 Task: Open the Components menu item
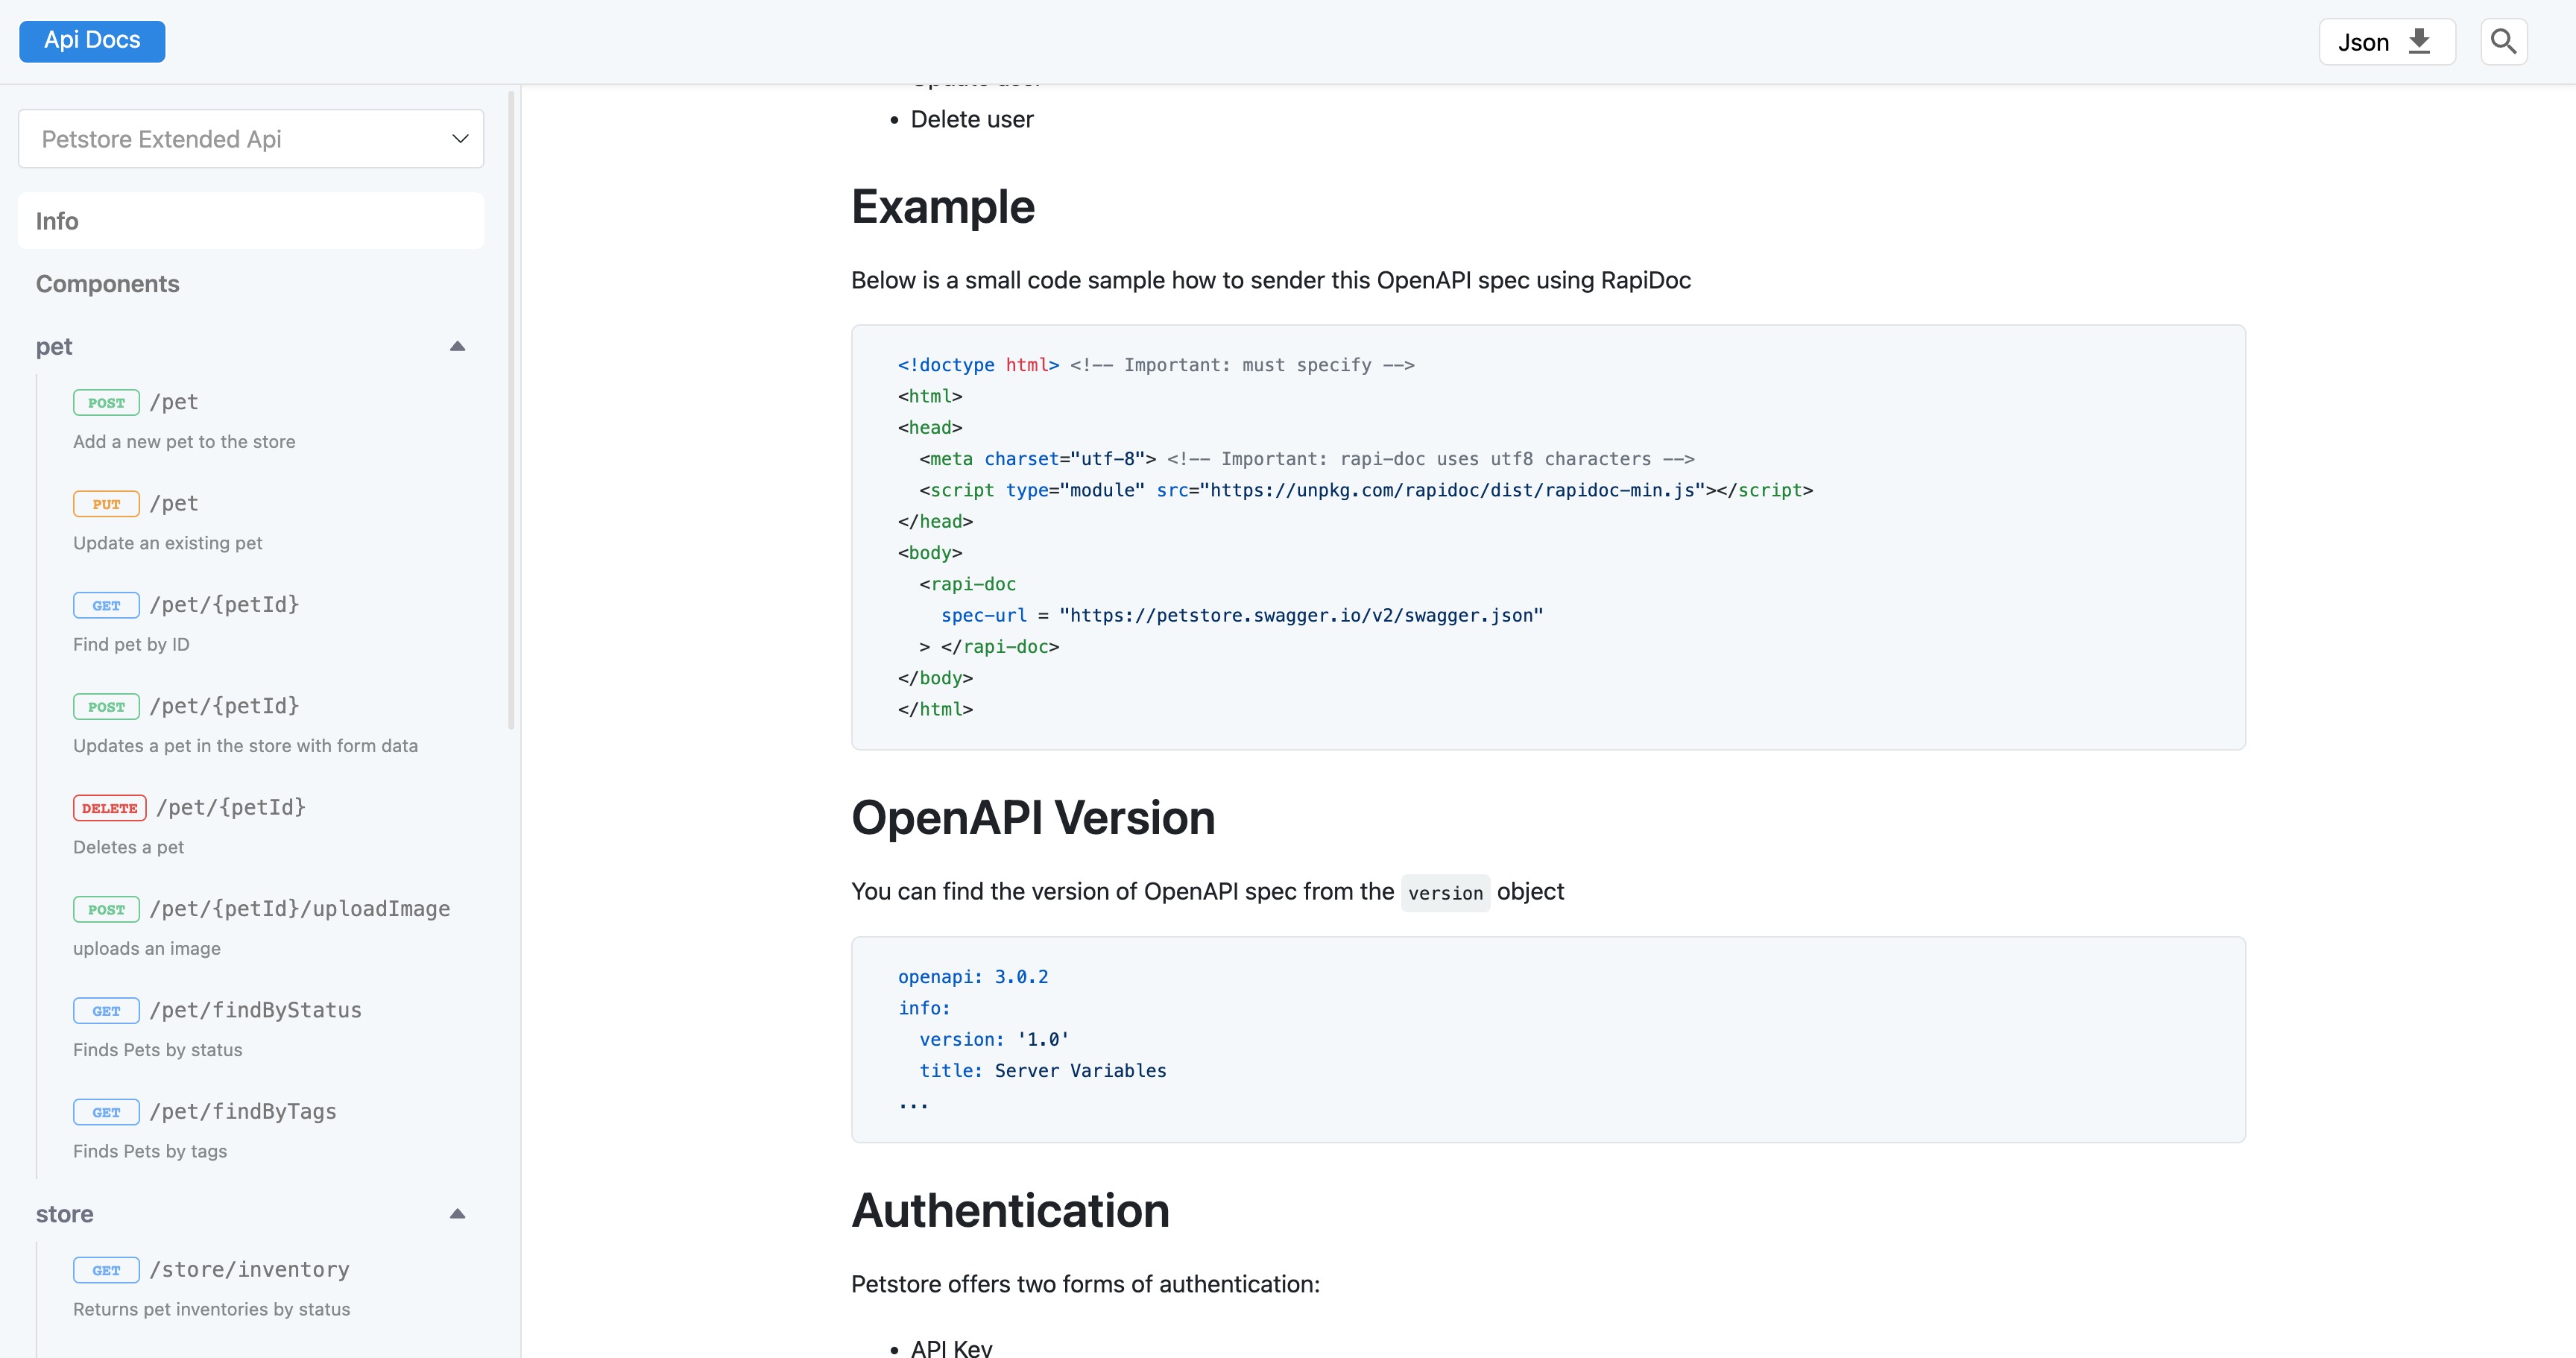108,284
